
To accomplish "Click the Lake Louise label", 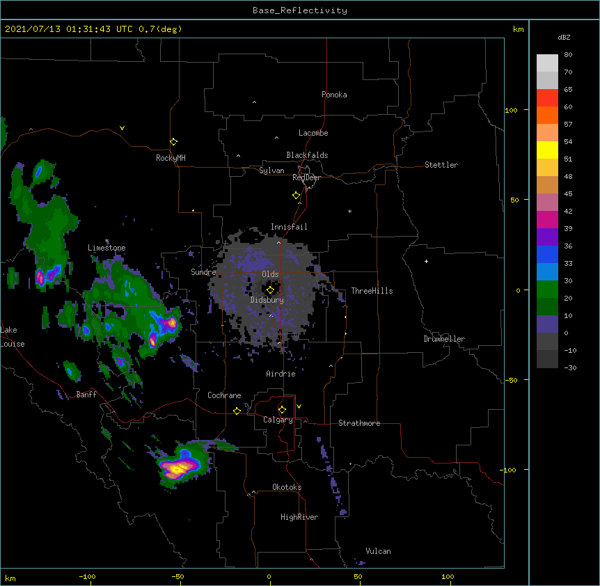I will [13, 337].
